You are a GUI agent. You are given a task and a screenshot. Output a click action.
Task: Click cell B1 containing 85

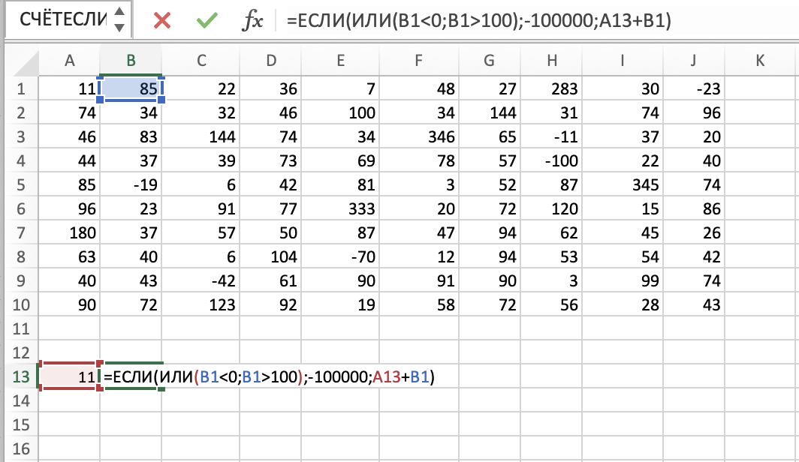pos(131,89)
